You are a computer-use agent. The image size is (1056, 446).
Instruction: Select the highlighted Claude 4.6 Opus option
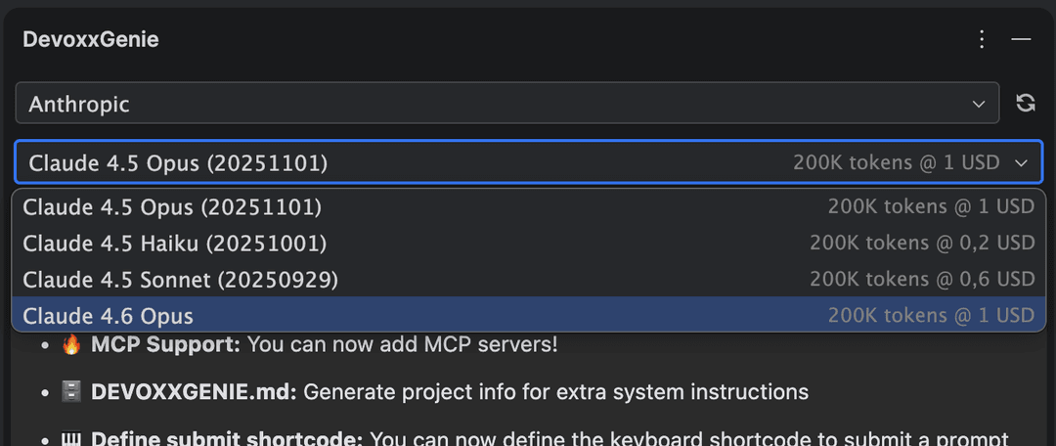(x=529, y=315)
